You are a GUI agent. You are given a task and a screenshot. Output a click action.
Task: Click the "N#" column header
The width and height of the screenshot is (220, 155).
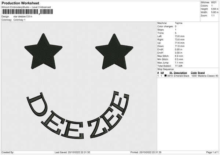162,73
